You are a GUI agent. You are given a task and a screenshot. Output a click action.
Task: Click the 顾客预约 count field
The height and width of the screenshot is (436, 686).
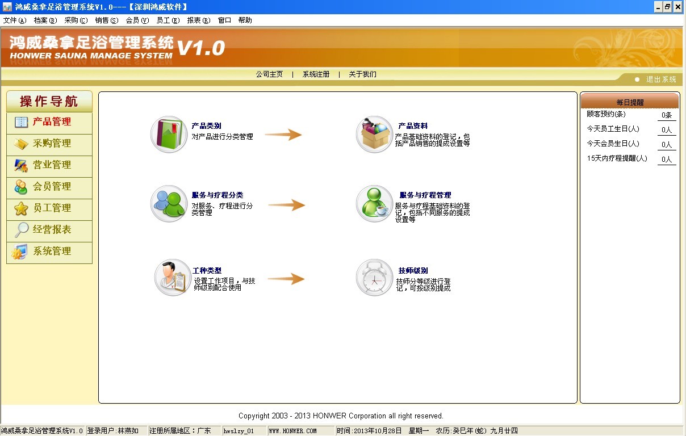pyautogui.click(x=666, y=115)
